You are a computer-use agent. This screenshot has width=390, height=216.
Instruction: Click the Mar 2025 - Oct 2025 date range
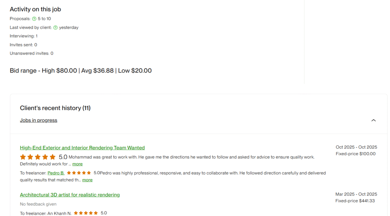pos(356,194)
